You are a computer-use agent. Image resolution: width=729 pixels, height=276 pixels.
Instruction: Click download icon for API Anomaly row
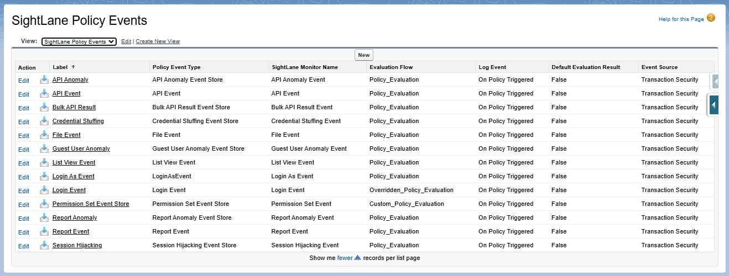click(x=44, y=80)
